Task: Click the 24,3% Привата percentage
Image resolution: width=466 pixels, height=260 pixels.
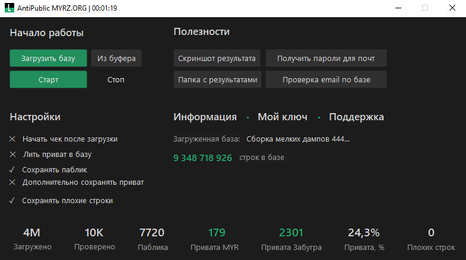Action: click(364, 233)
